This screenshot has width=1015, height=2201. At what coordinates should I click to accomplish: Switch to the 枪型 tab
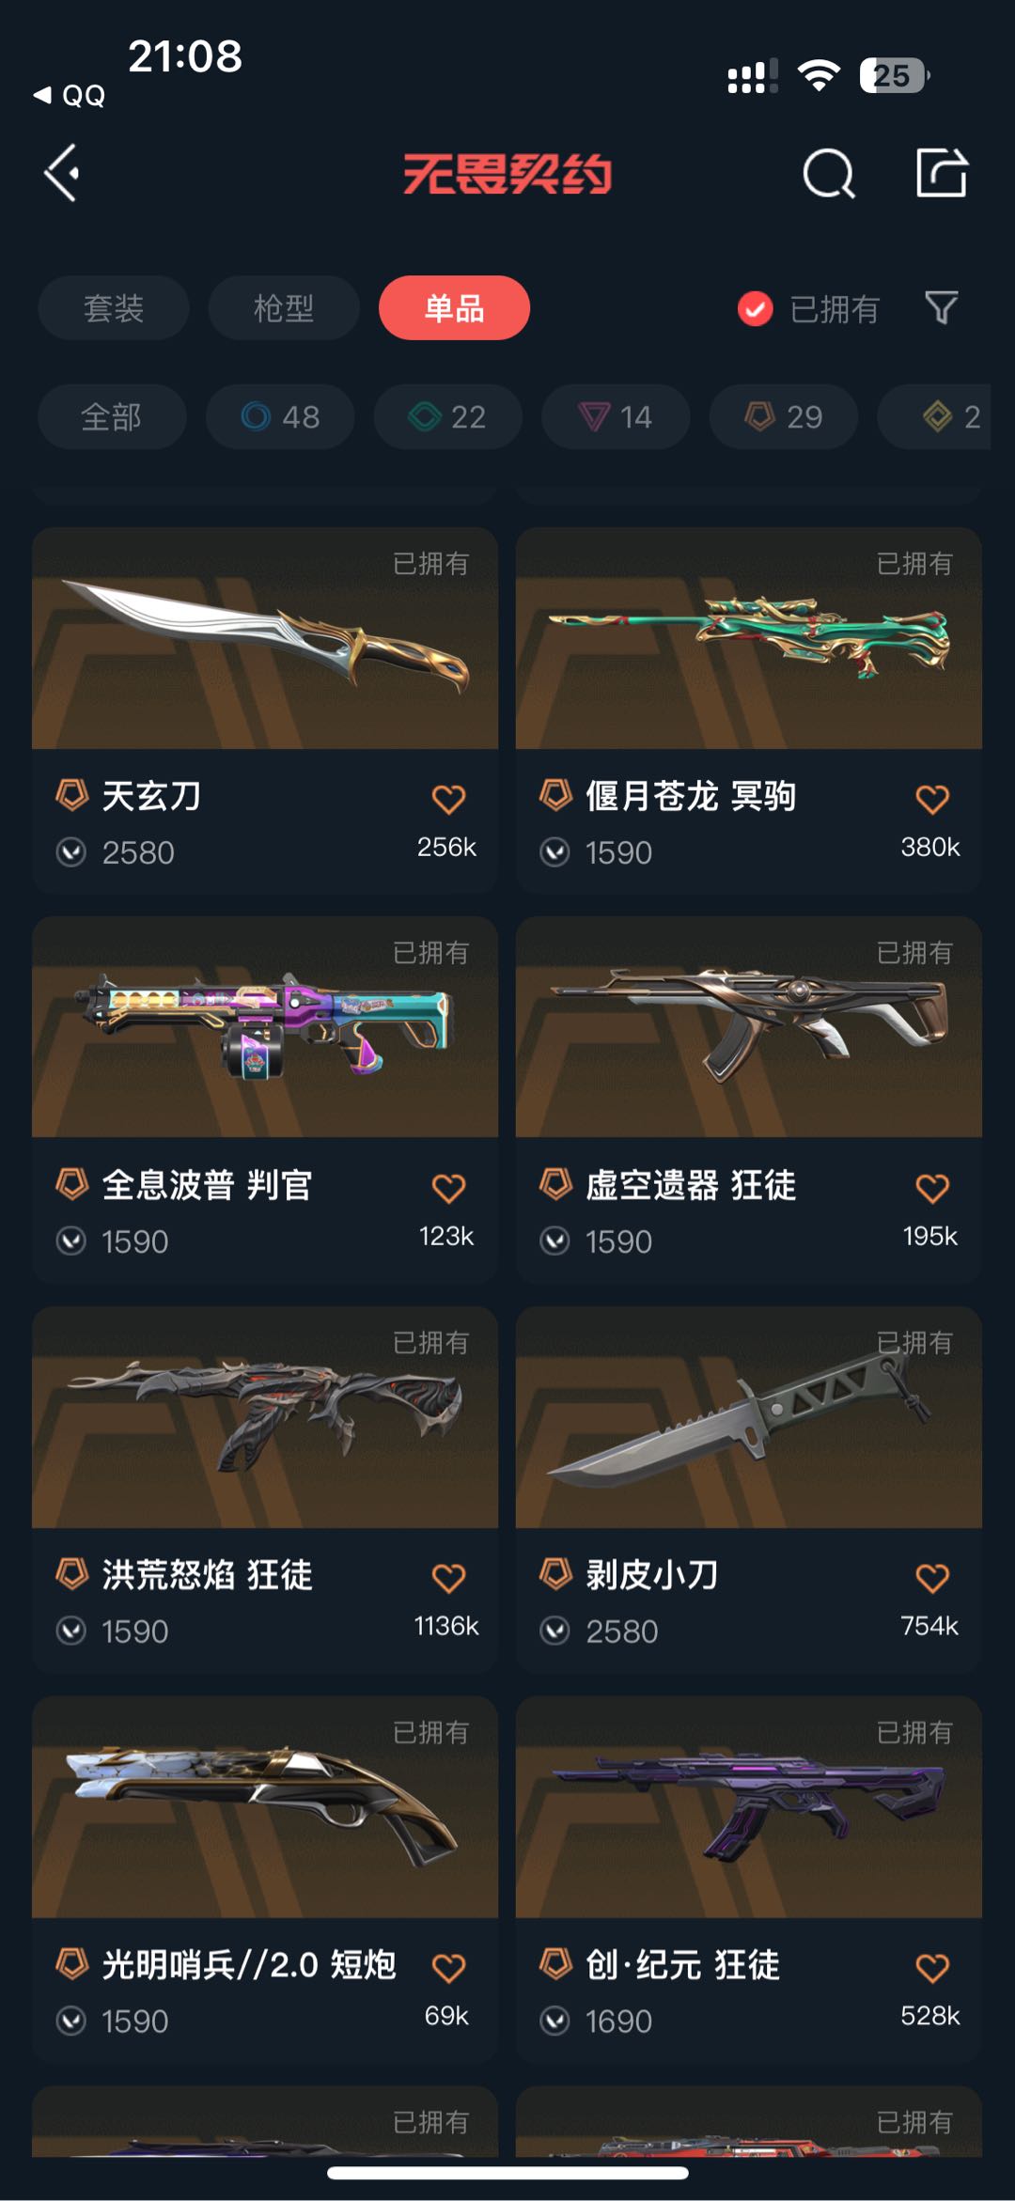tap(284, 307)
